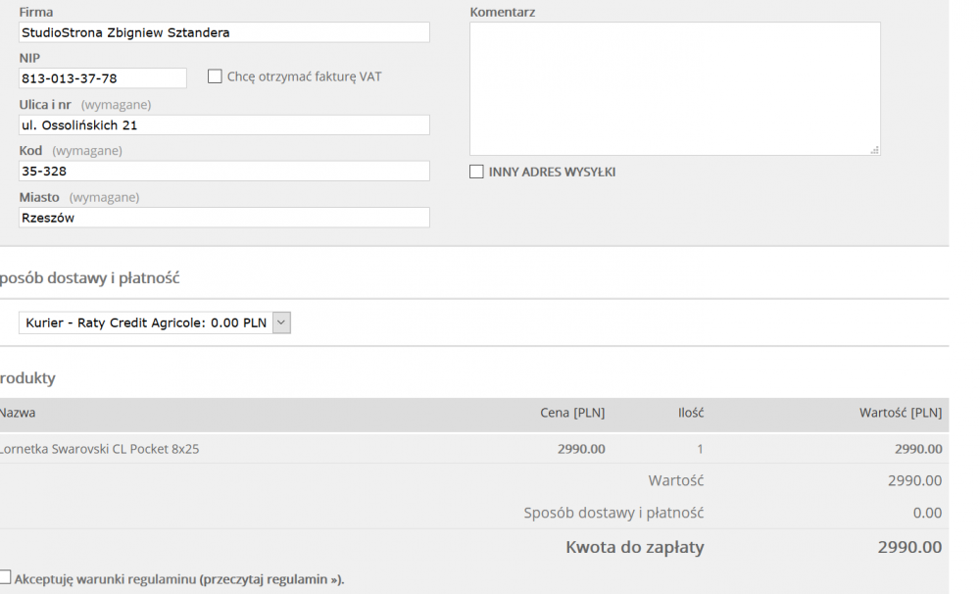This screenshot has height=594, width=980.
Task: Click the 'Komentarz' label
Action: pyautogui.click(x=503, y=12)
